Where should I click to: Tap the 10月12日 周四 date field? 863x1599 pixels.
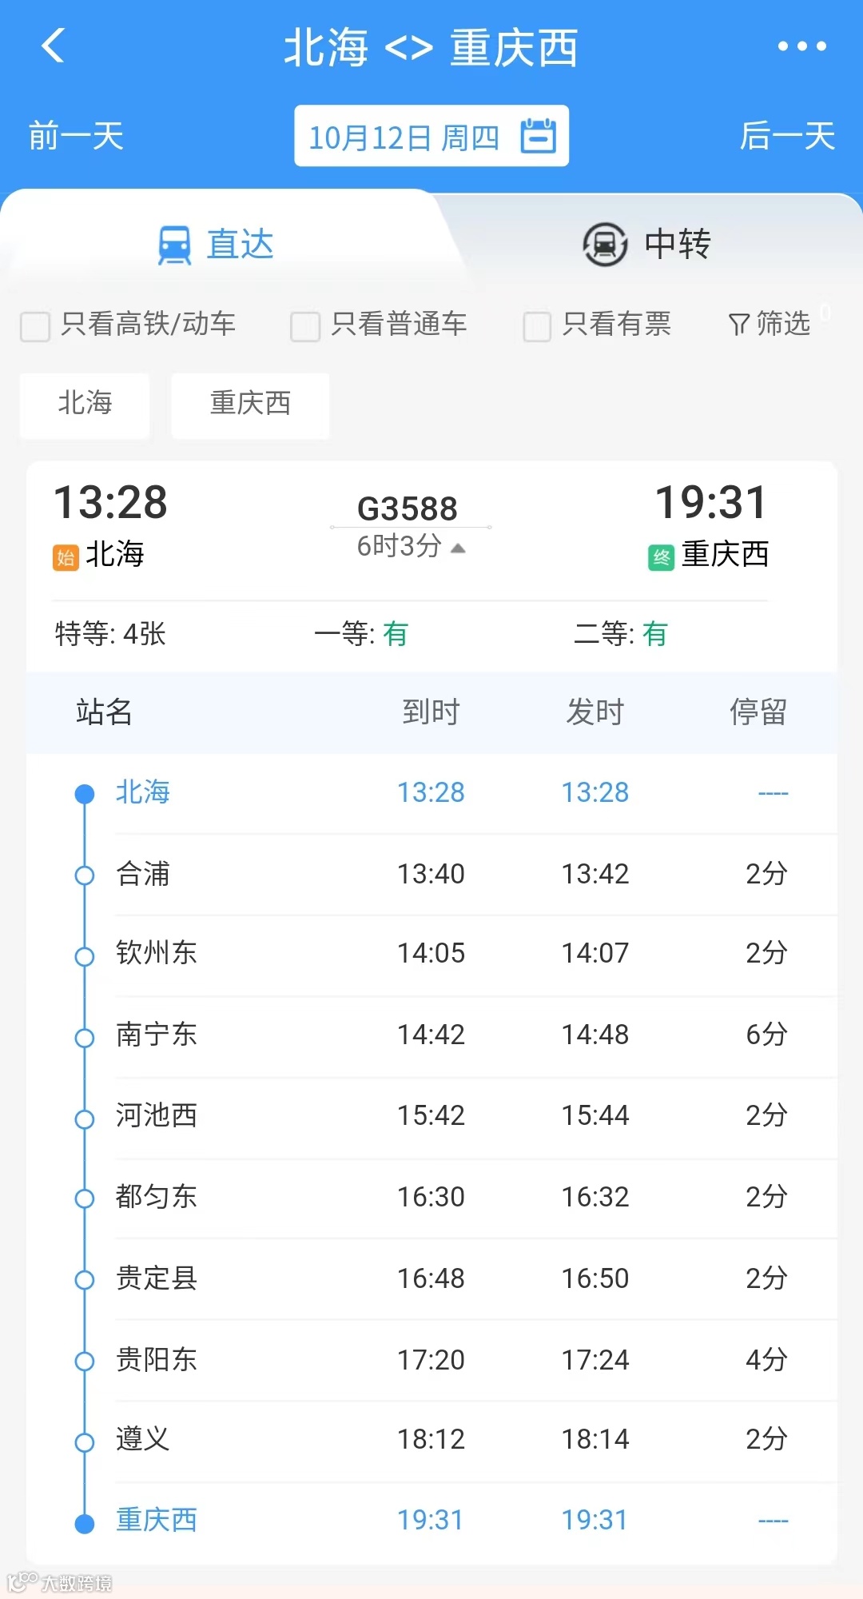coord(431,136)
